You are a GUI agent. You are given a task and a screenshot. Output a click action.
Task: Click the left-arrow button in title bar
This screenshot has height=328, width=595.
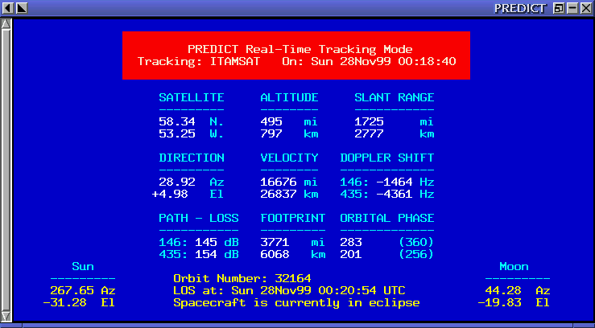click(7, 8)
